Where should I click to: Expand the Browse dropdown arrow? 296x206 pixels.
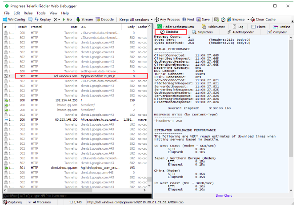248,20
